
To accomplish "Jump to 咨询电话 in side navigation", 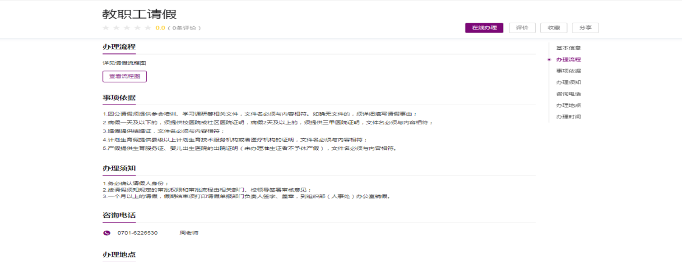I will (x=568, y=94).
